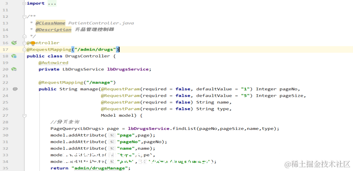353x171 pixels.
Task: Click the @ClassName Javadoc tag
Action: point(51,23)
